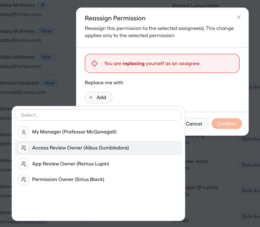Viewport: 260px width, 227px height.
Task: Click the warning diamond icon in red alert
Action: pos(94,64)
